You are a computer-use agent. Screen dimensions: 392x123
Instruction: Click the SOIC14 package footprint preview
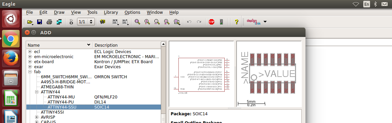coord(269,74)
